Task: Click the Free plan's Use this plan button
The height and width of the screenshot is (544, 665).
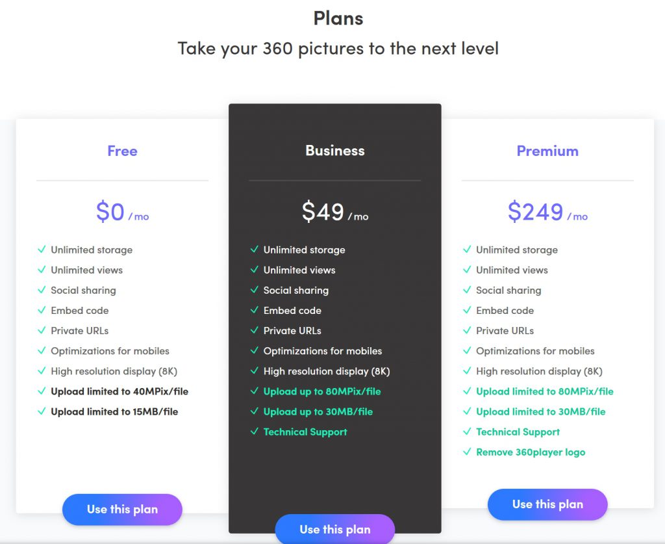Action: (x=122, y=510)
